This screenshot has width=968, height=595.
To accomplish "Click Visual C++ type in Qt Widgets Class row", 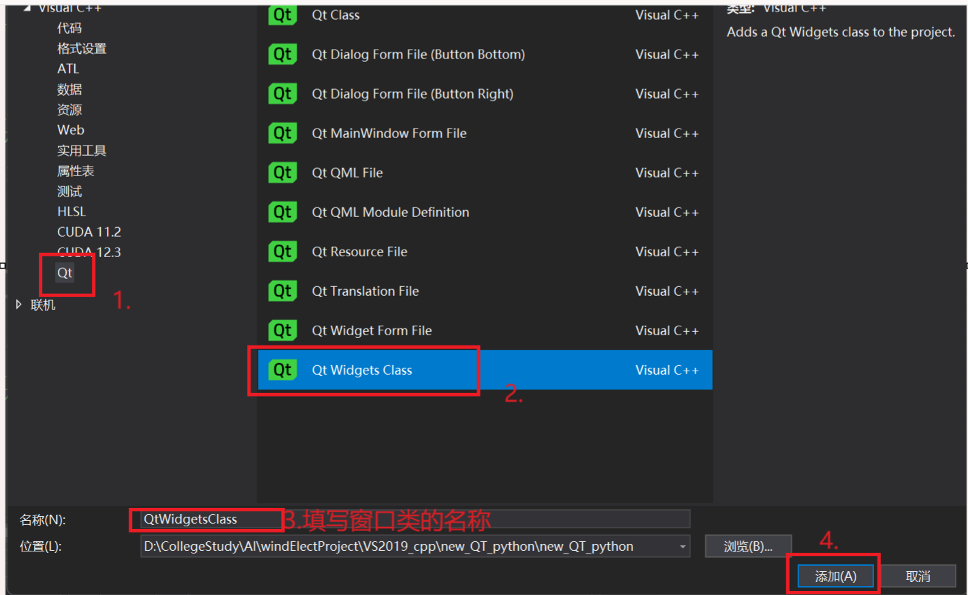I will pyautogui.click(x=667, y=370).
